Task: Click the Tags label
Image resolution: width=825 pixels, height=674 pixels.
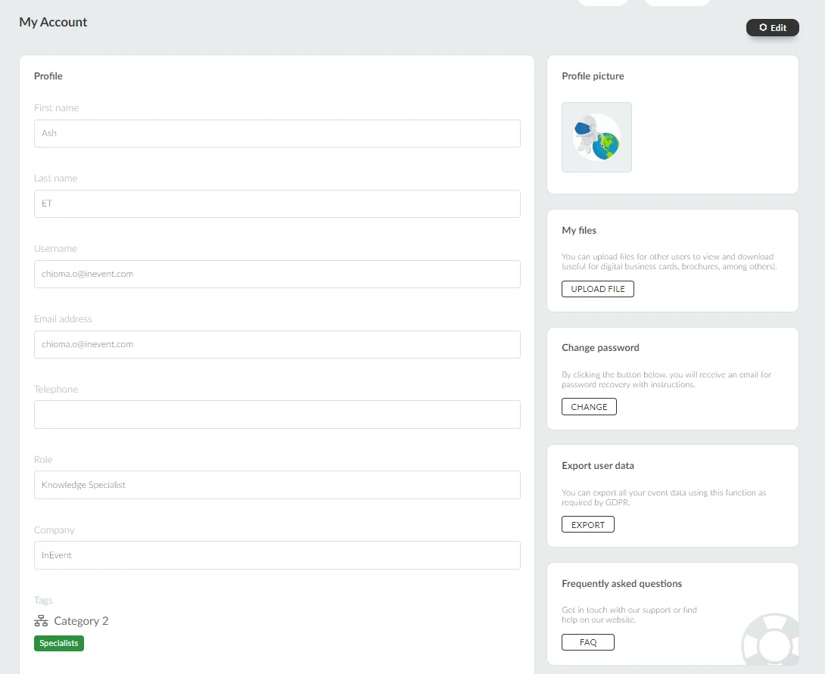Action: click(x=43, y=601)
